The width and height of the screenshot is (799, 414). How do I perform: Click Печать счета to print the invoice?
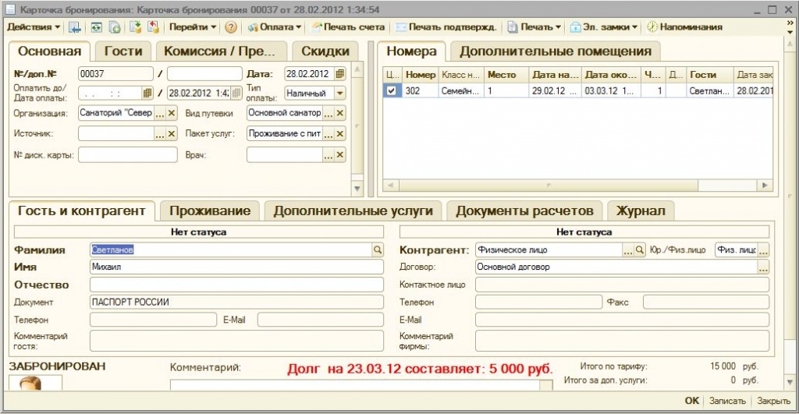[348, 27]
